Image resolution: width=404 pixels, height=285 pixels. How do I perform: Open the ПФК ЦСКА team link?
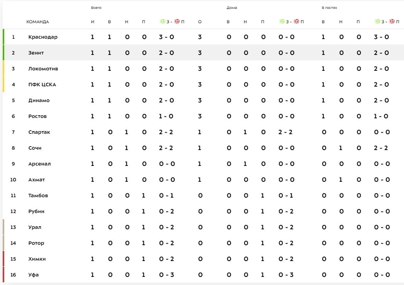coord(42,85)
